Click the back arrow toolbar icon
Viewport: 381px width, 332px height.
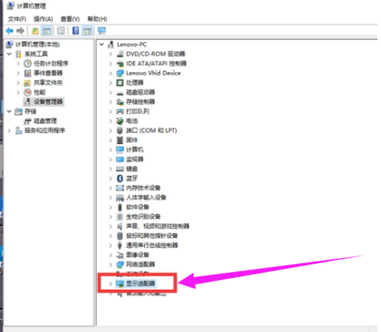(x=9, y=31)
